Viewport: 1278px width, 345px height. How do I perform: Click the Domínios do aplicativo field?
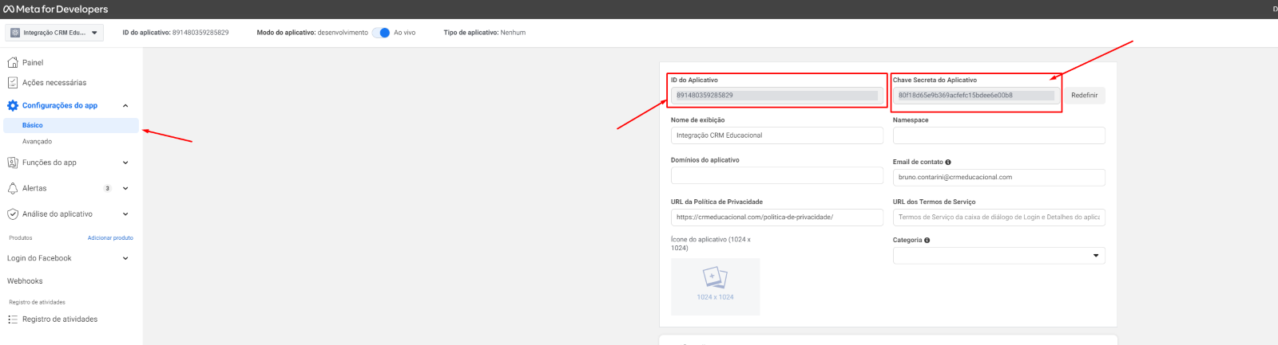coord(777,175)
